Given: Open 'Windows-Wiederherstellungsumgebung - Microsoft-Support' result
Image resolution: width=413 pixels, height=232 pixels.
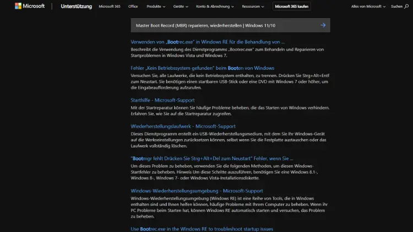Looking at the screenshot, I should 197,191.
